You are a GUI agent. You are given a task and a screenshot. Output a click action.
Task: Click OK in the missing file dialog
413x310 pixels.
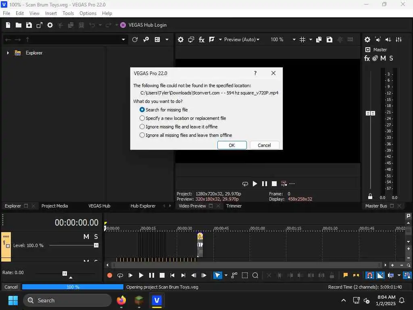[232, 145]
